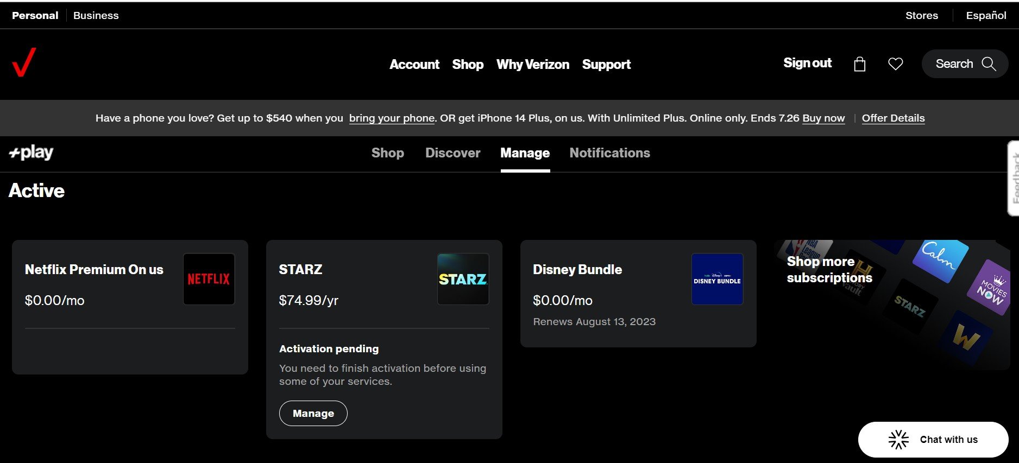Select the Manage tab
This screenshot has width=1019, height=463.
[525, 153]
